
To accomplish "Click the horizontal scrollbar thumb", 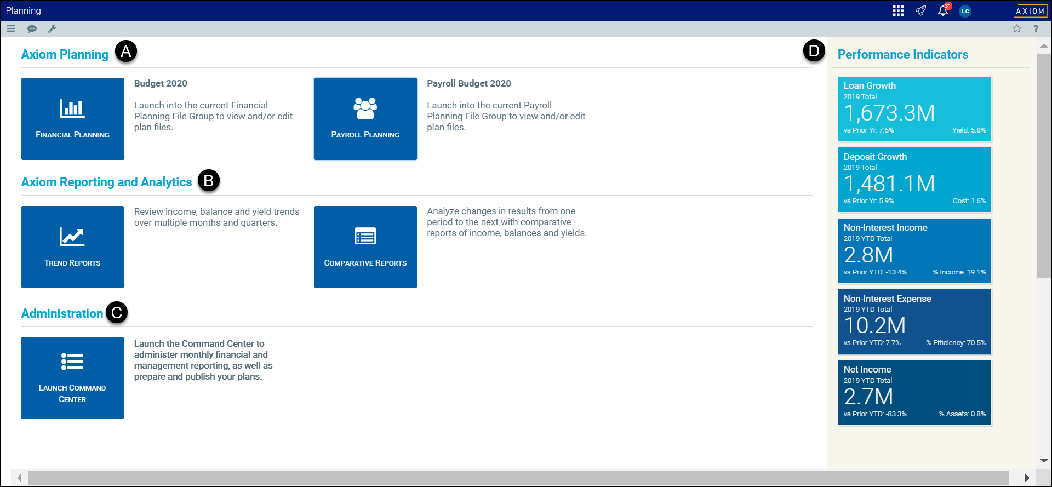I will pyautogui.click(x=518, y=478).
